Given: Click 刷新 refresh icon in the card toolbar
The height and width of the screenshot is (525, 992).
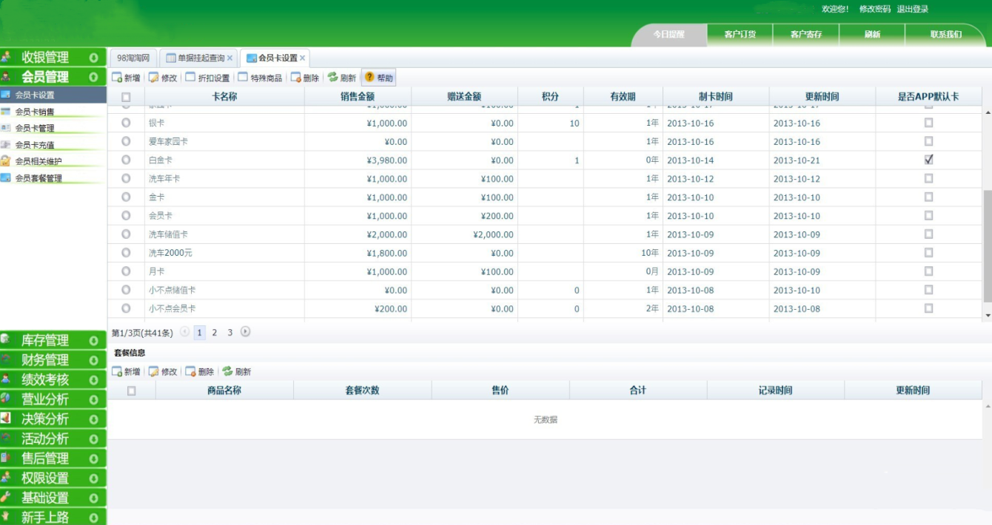Looking at the screenshot, I should coord(333,78).
